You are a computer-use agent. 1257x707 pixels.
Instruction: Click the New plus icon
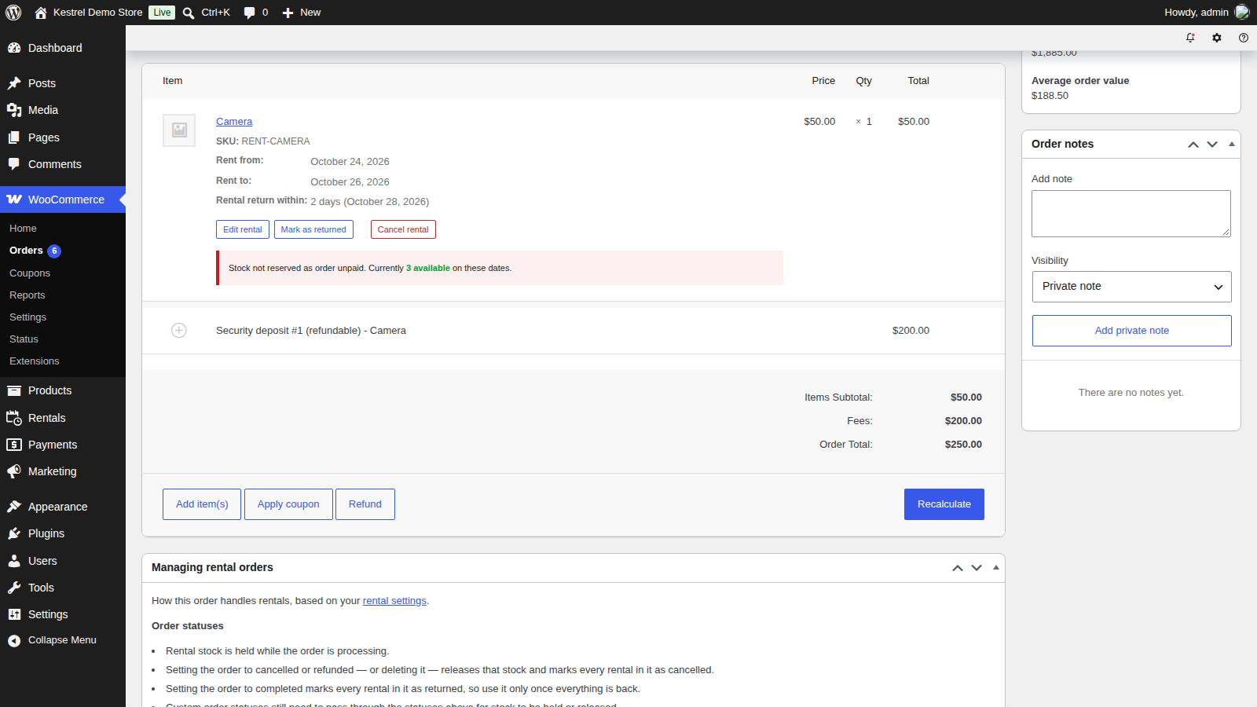pyautogui.click(x=288, y=13)
